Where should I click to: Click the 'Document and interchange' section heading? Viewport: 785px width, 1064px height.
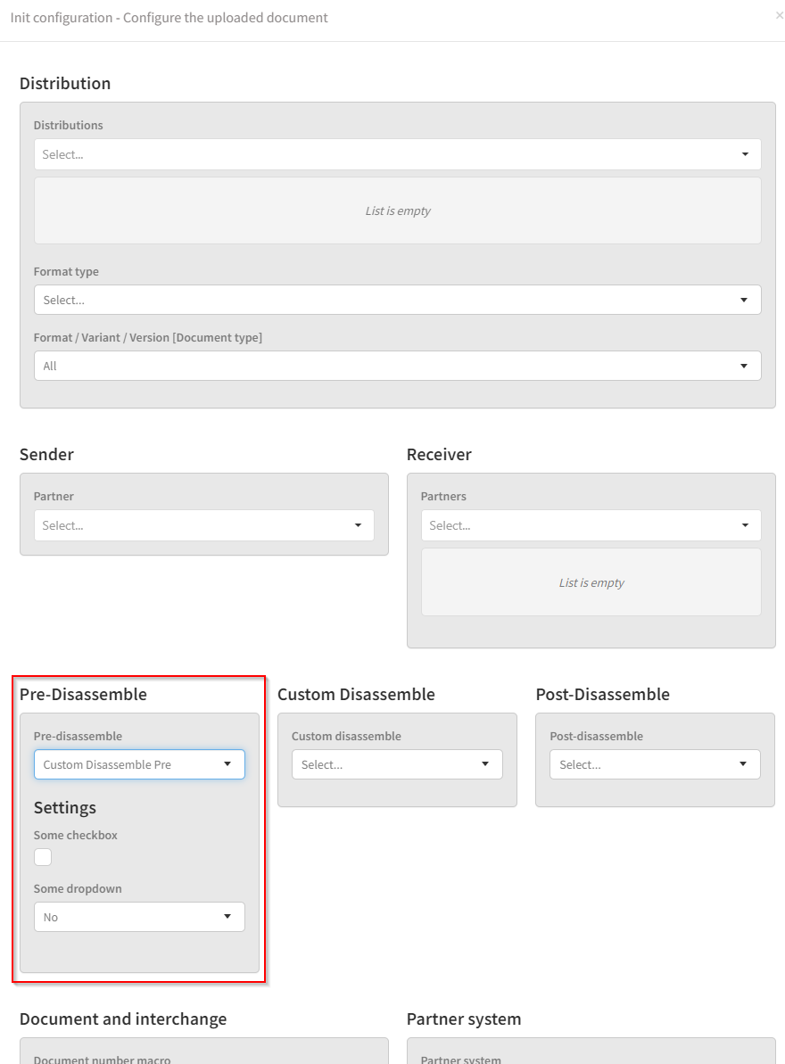[123, 1019]
